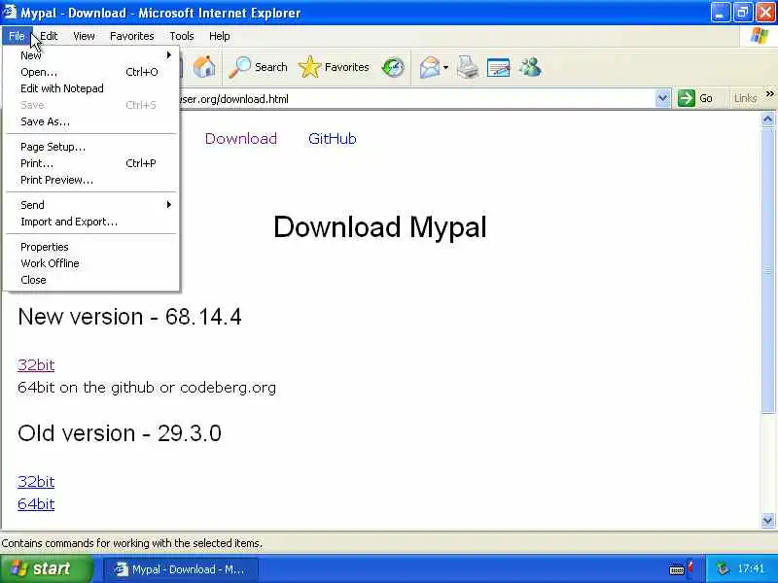Choose Import and Export... menu entry
Screen dimensions: 778x583
[x=90, y=222]
